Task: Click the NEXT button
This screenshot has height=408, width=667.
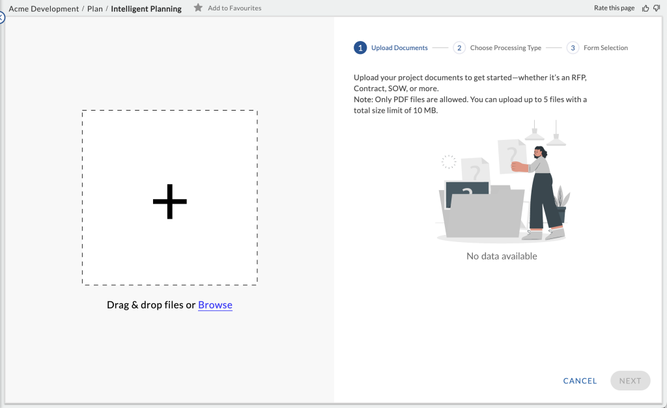Action: pos(630,381)
